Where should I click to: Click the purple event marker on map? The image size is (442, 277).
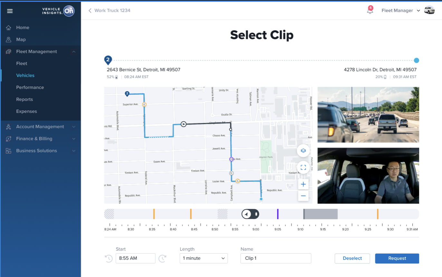tap(231, 159)
